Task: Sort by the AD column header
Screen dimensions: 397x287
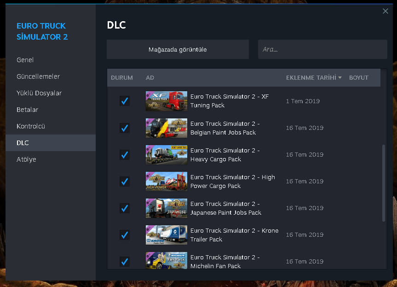Action: (150, 77)
